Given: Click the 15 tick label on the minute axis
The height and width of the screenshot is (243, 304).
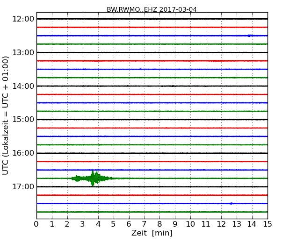Looking at the screenshot, I should [268, 224].
